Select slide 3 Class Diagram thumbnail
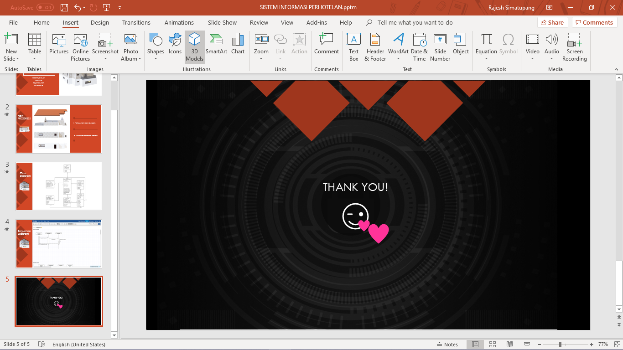This screenshot has width=623, height=350. pyautogui.click(x=59, y=186)
